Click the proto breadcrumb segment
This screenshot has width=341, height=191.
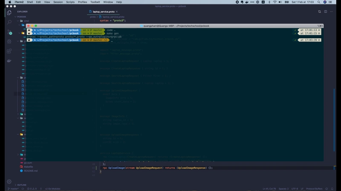pos(92,17)
